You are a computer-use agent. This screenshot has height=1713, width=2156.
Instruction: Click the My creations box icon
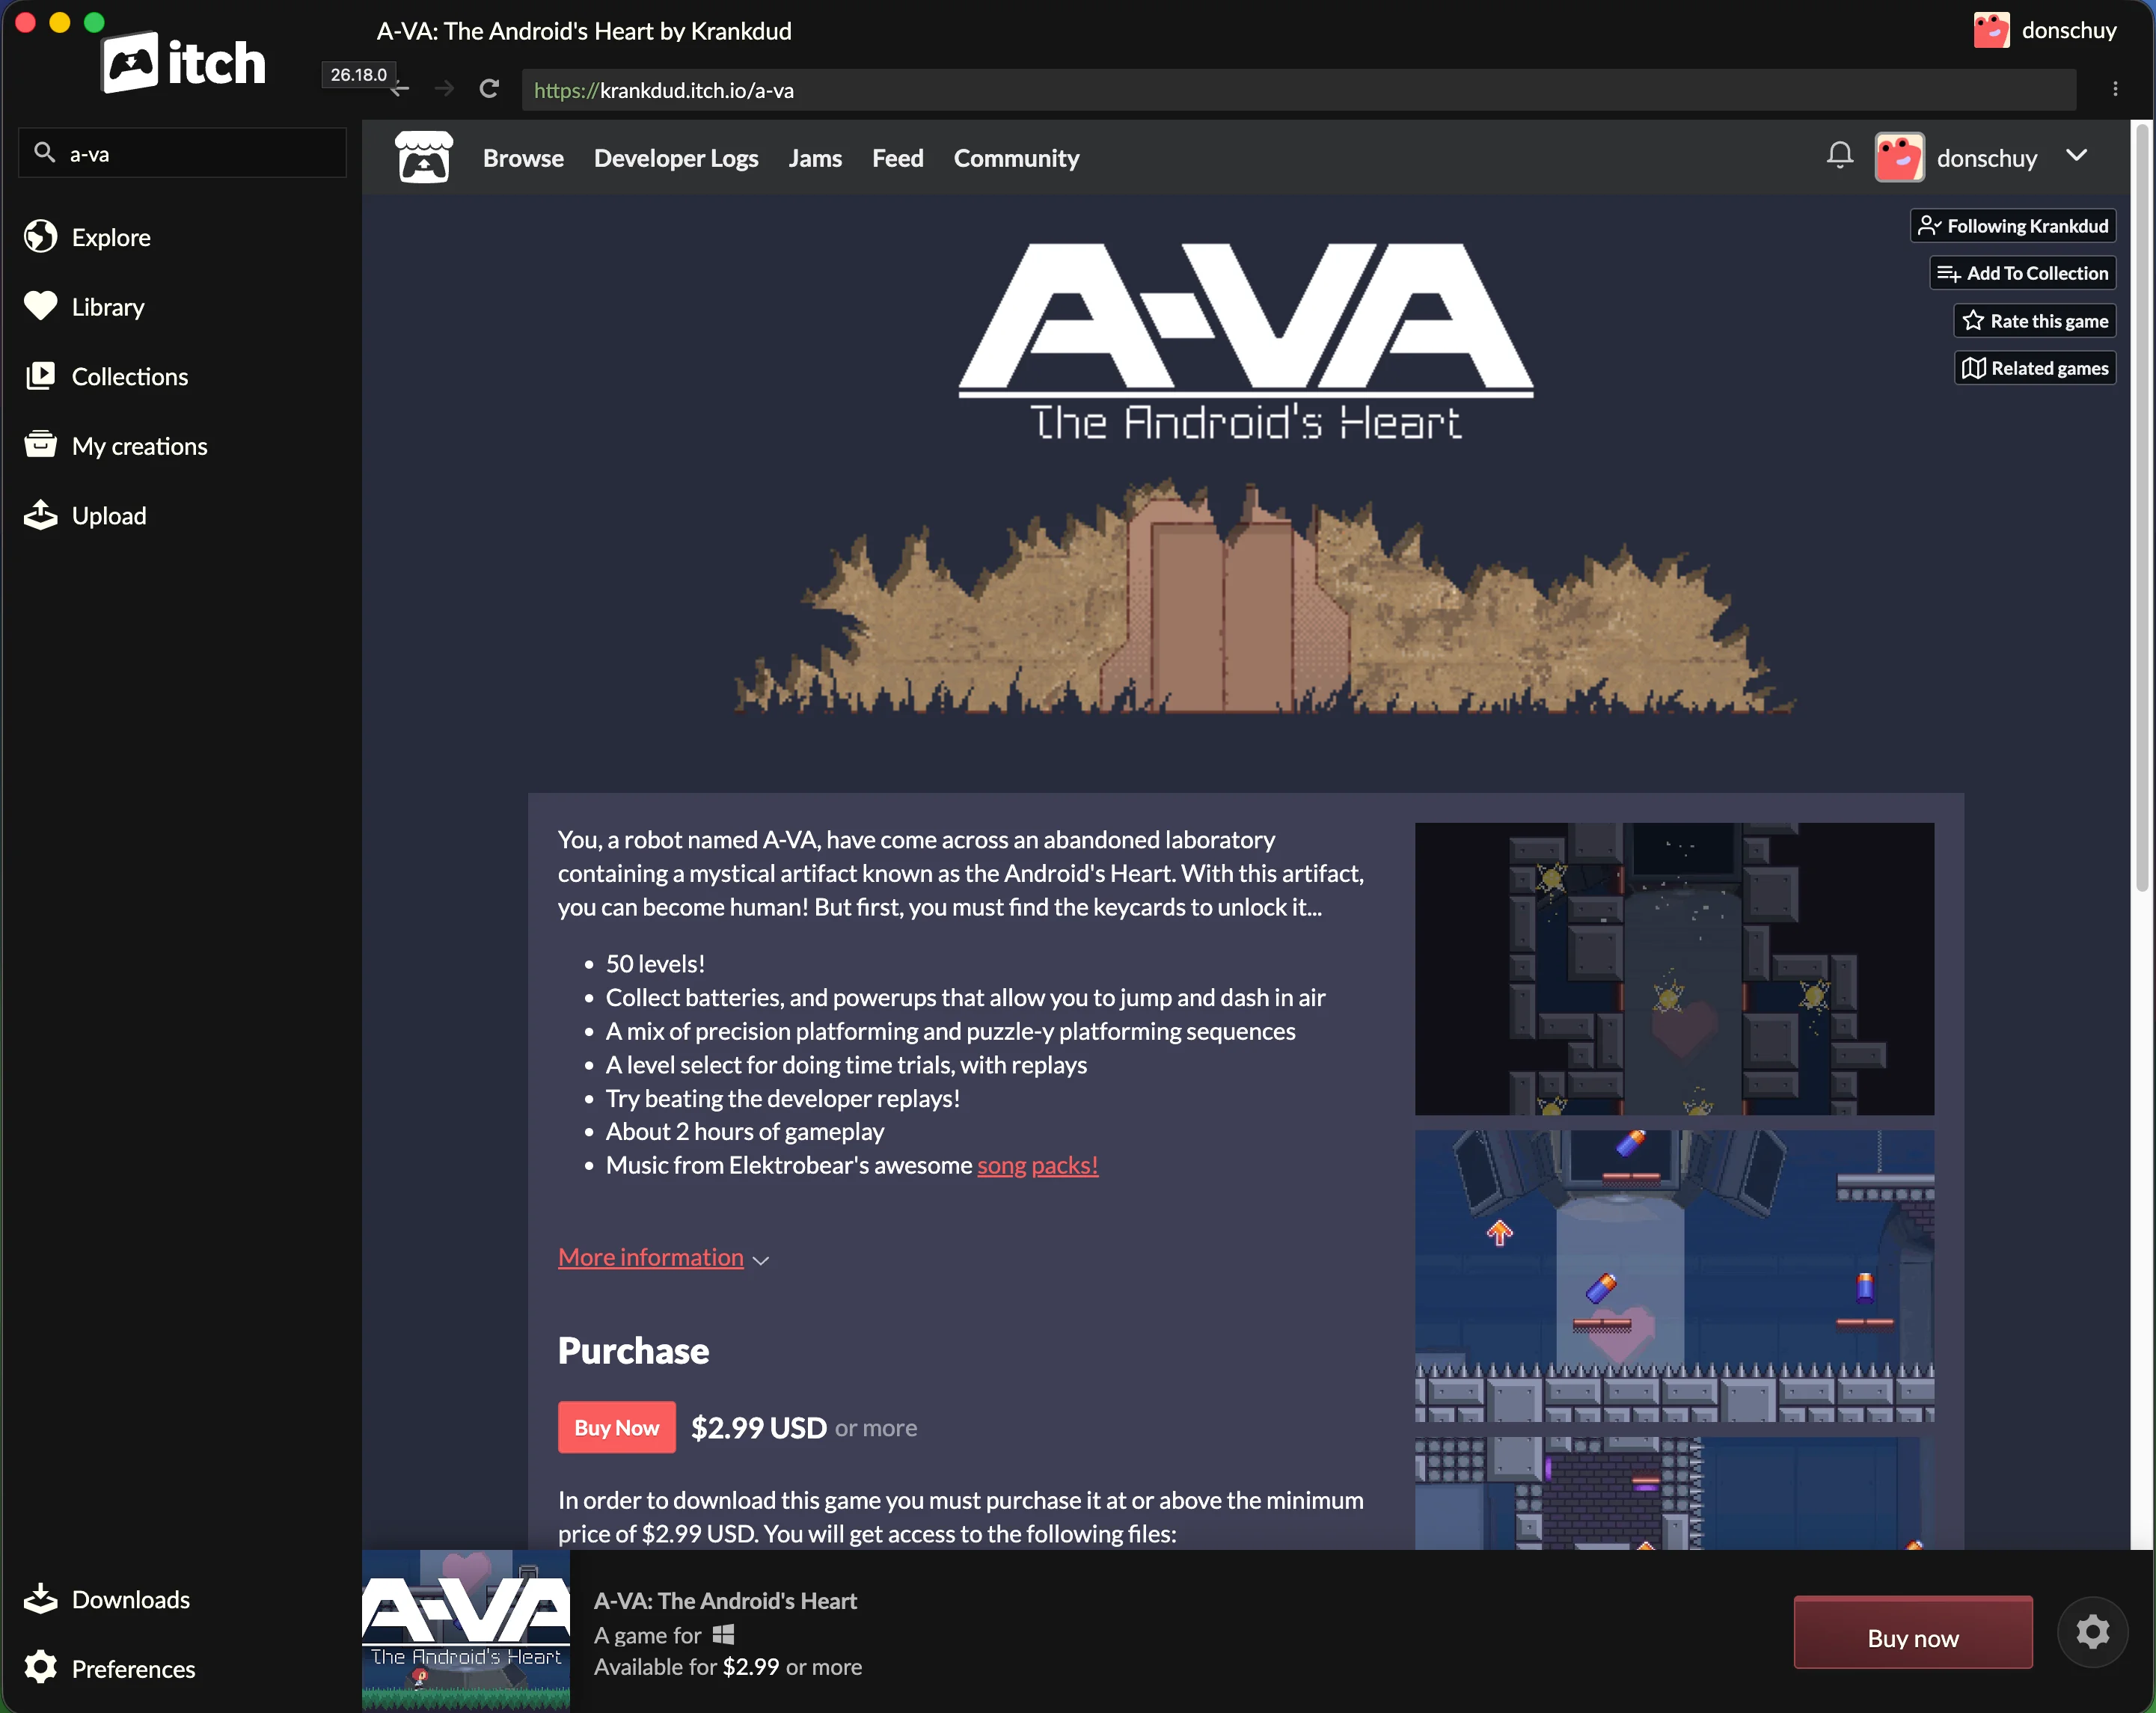pyautogui.click(x=41, y=445)
